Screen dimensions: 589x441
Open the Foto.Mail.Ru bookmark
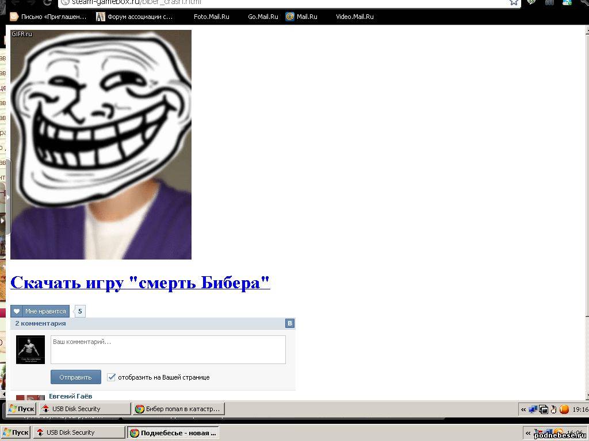point(211,17)
